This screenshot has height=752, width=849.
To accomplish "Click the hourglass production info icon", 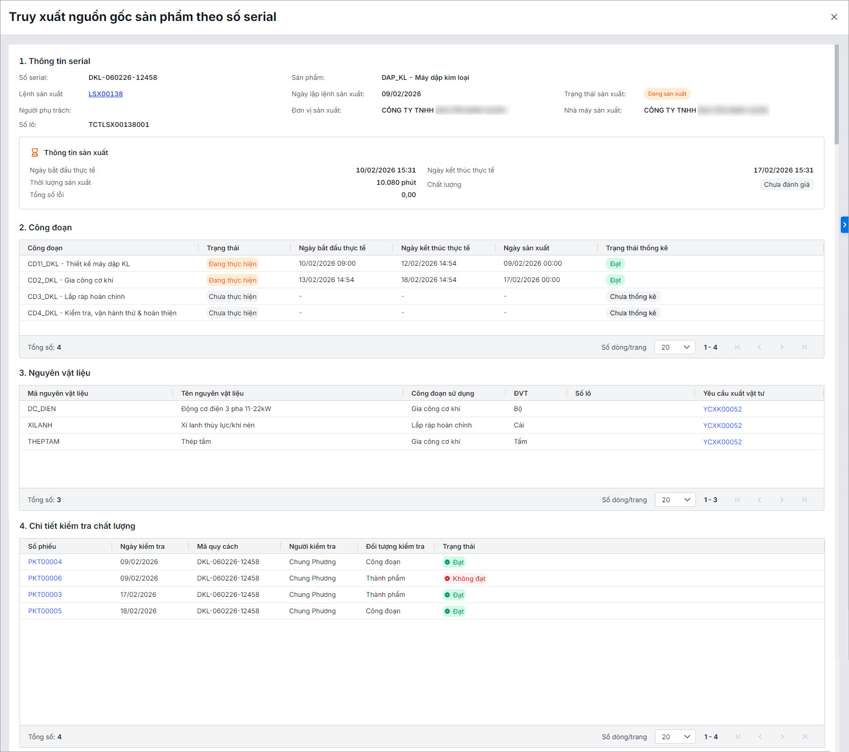I will [35, 153].
